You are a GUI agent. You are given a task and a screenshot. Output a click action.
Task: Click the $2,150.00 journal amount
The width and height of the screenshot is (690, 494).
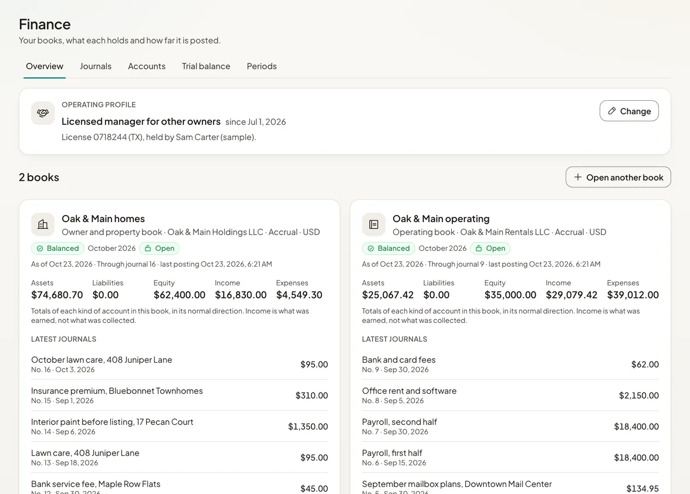(x=639, y=395)
